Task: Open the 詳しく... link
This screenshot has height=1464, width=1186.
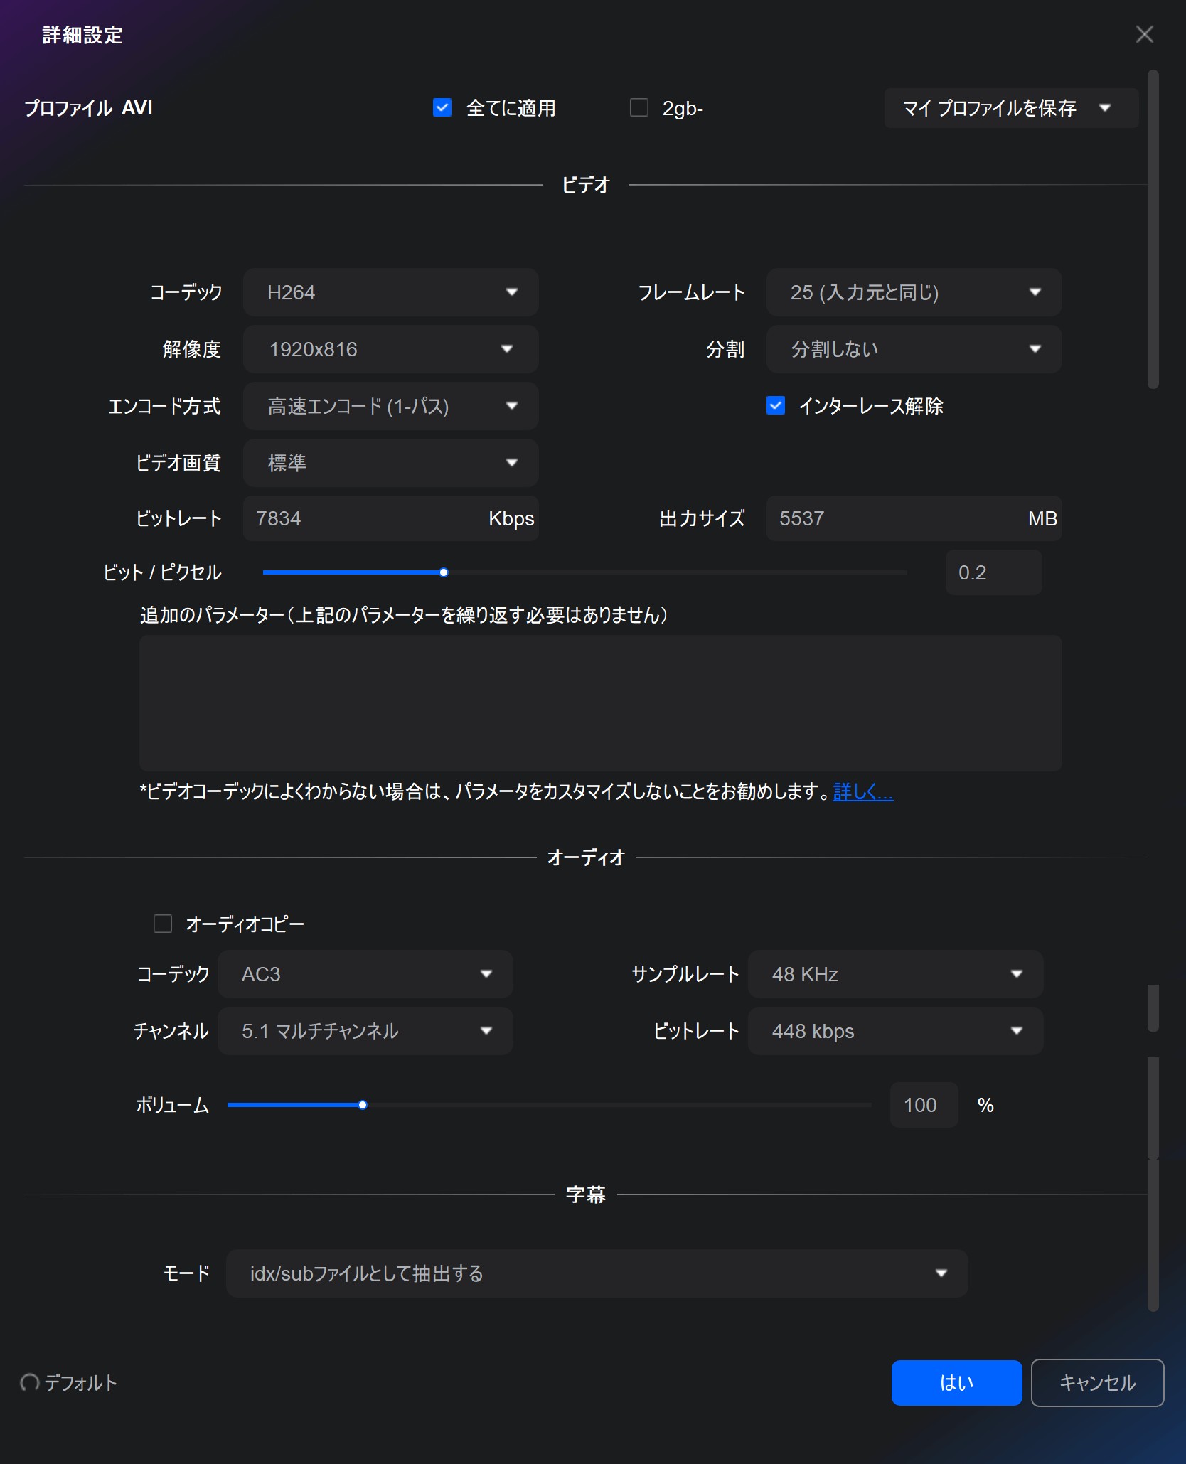Action: pyautogui.click(x=862, y=791)
